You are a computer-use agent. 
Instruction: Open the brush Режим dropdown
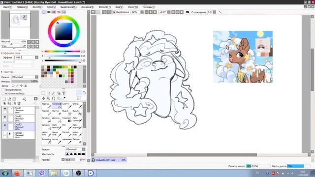coord(84,149)
